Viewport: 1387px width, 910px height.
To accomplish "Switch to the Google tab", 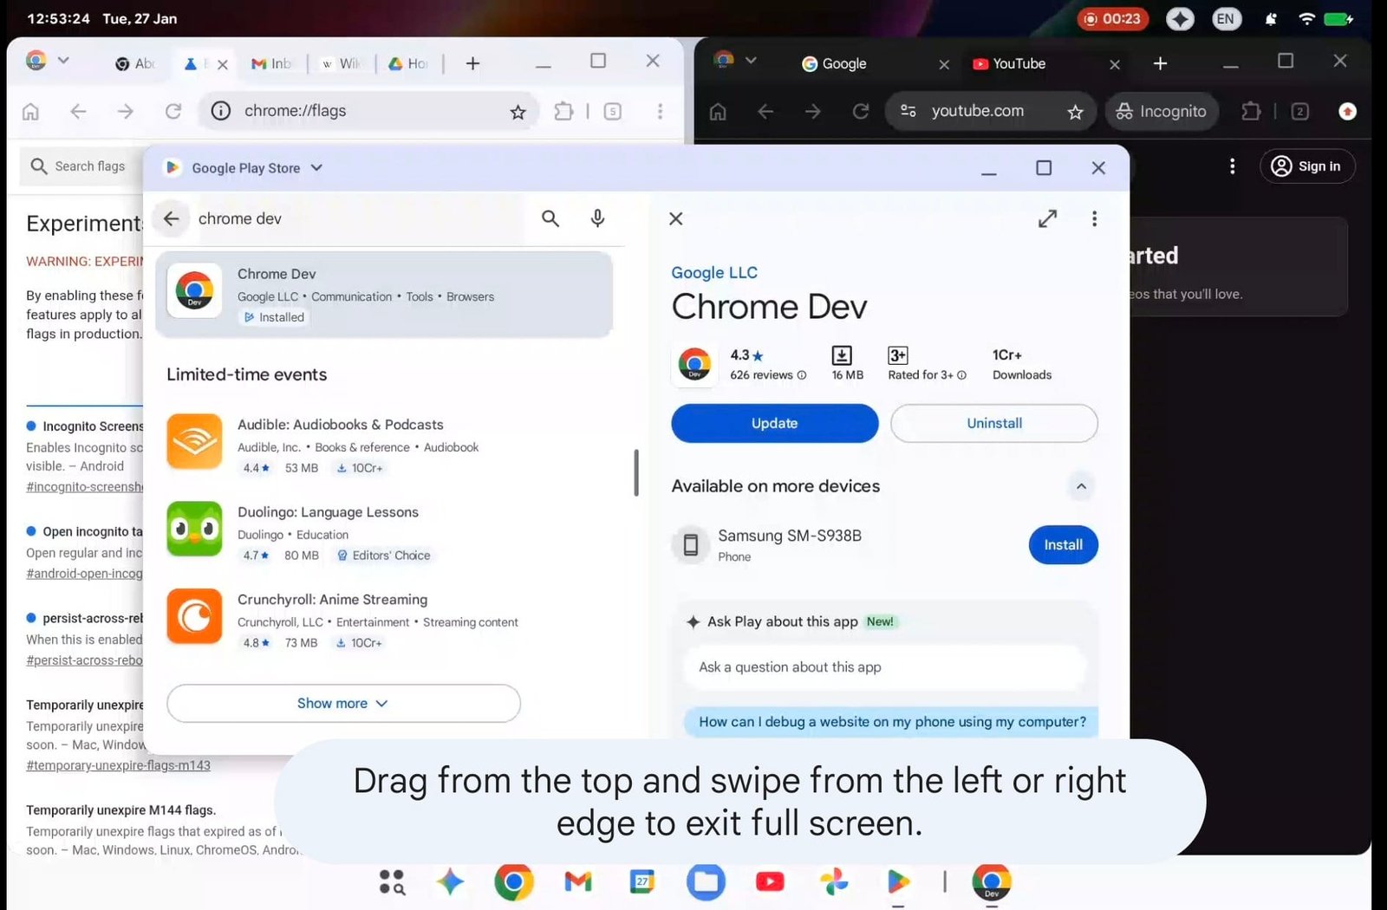I will (x=843, y=64).
